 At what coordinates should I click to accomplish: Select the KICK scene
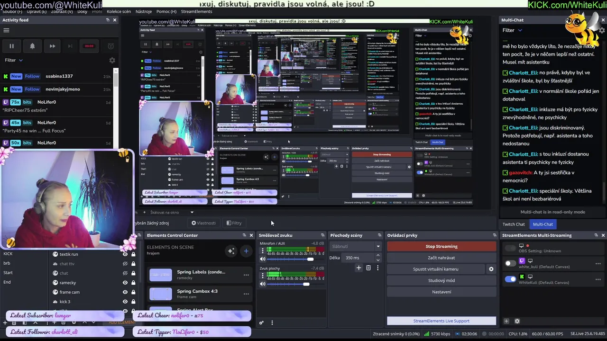(8, 254)
